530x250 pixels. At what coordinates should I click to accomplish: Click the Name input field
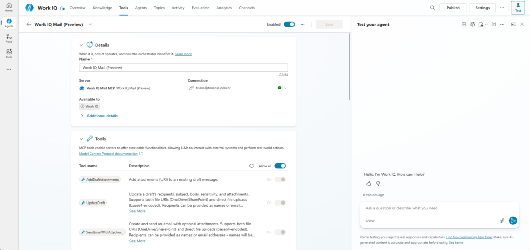tap(184, 68)
